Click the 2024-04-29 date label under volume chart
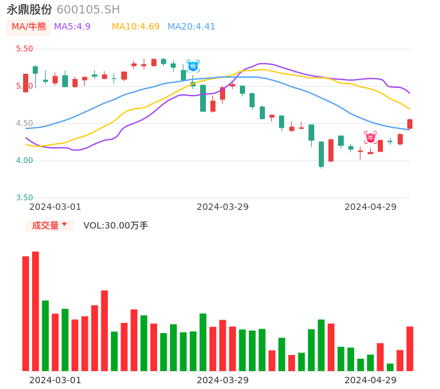 tap(371, 380)
